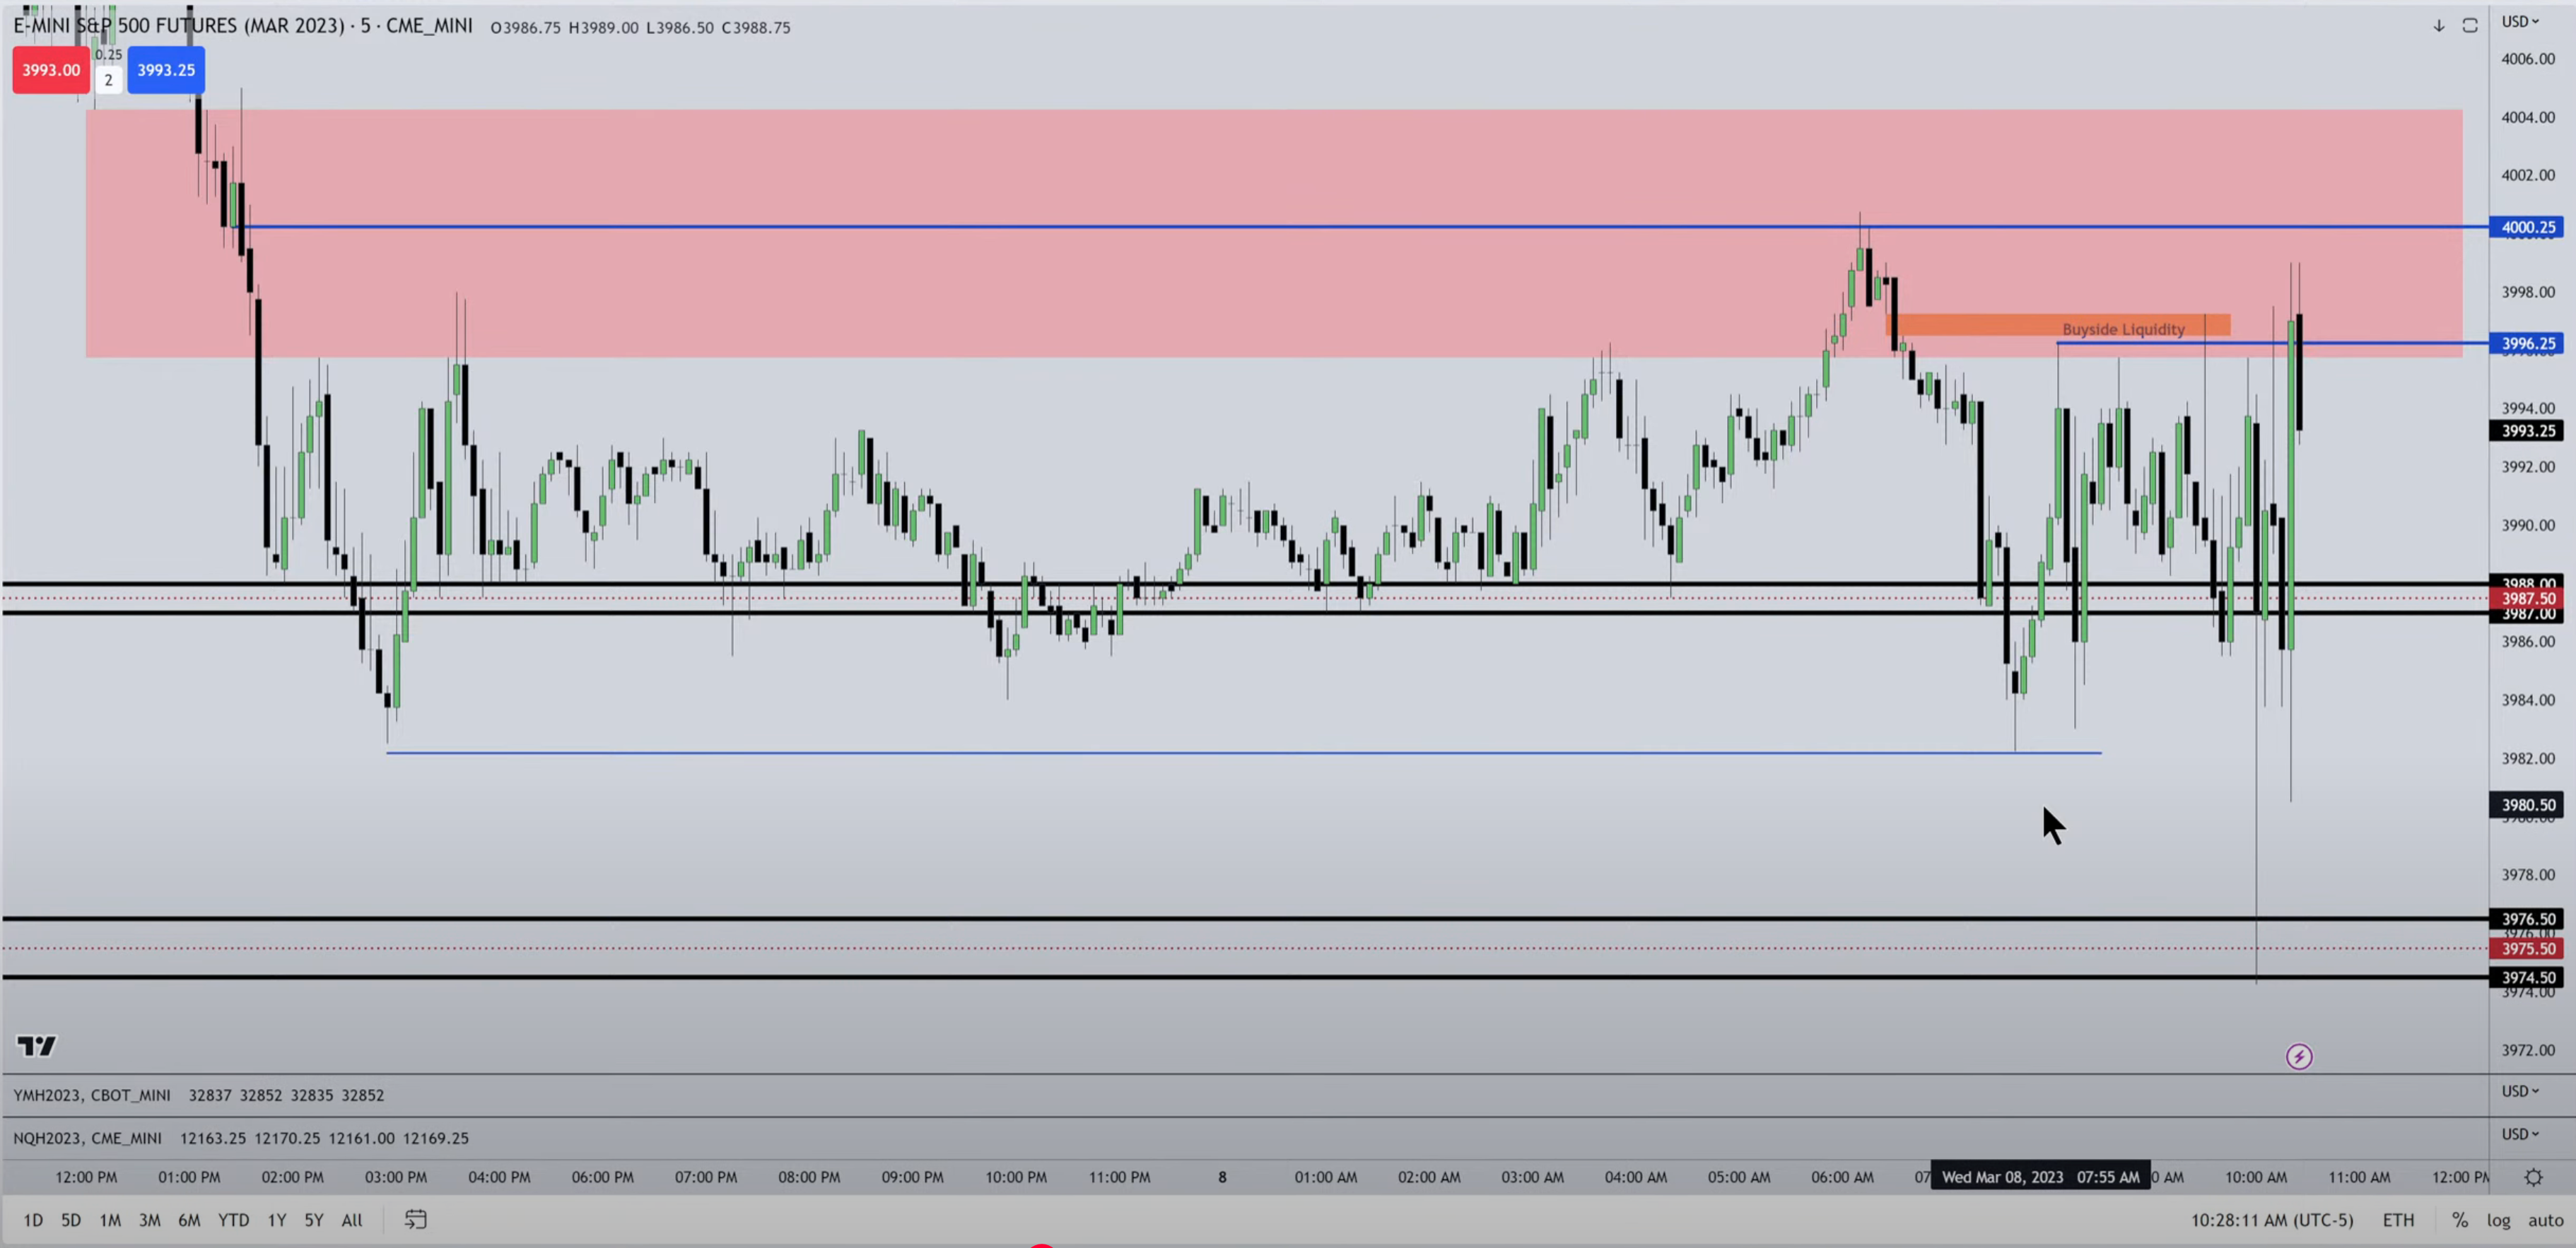Viewport: 2576px width, 1248px height.
Task: Click the 10:00 PM time axis label
Action: pyautogui.click(x=1016, y=1177)
